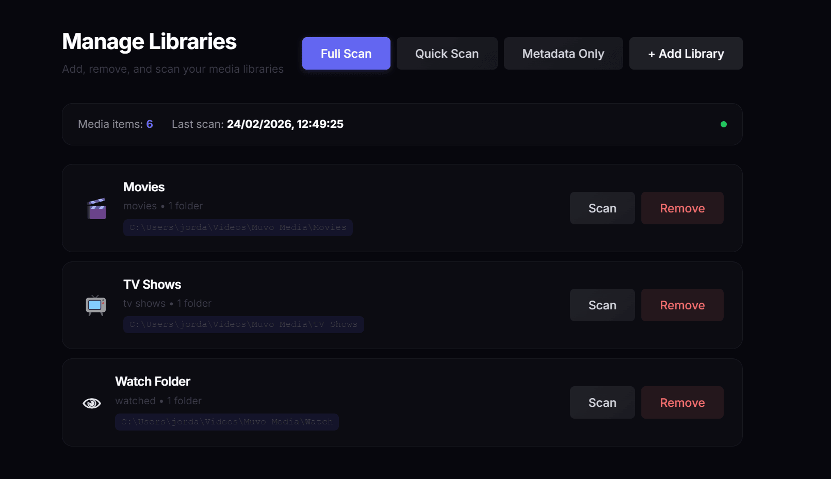Image resolution: width=831 pixels, height=479 pixels.
Task: Select the TV Shows folder path badge
Action: click(243, 324)
